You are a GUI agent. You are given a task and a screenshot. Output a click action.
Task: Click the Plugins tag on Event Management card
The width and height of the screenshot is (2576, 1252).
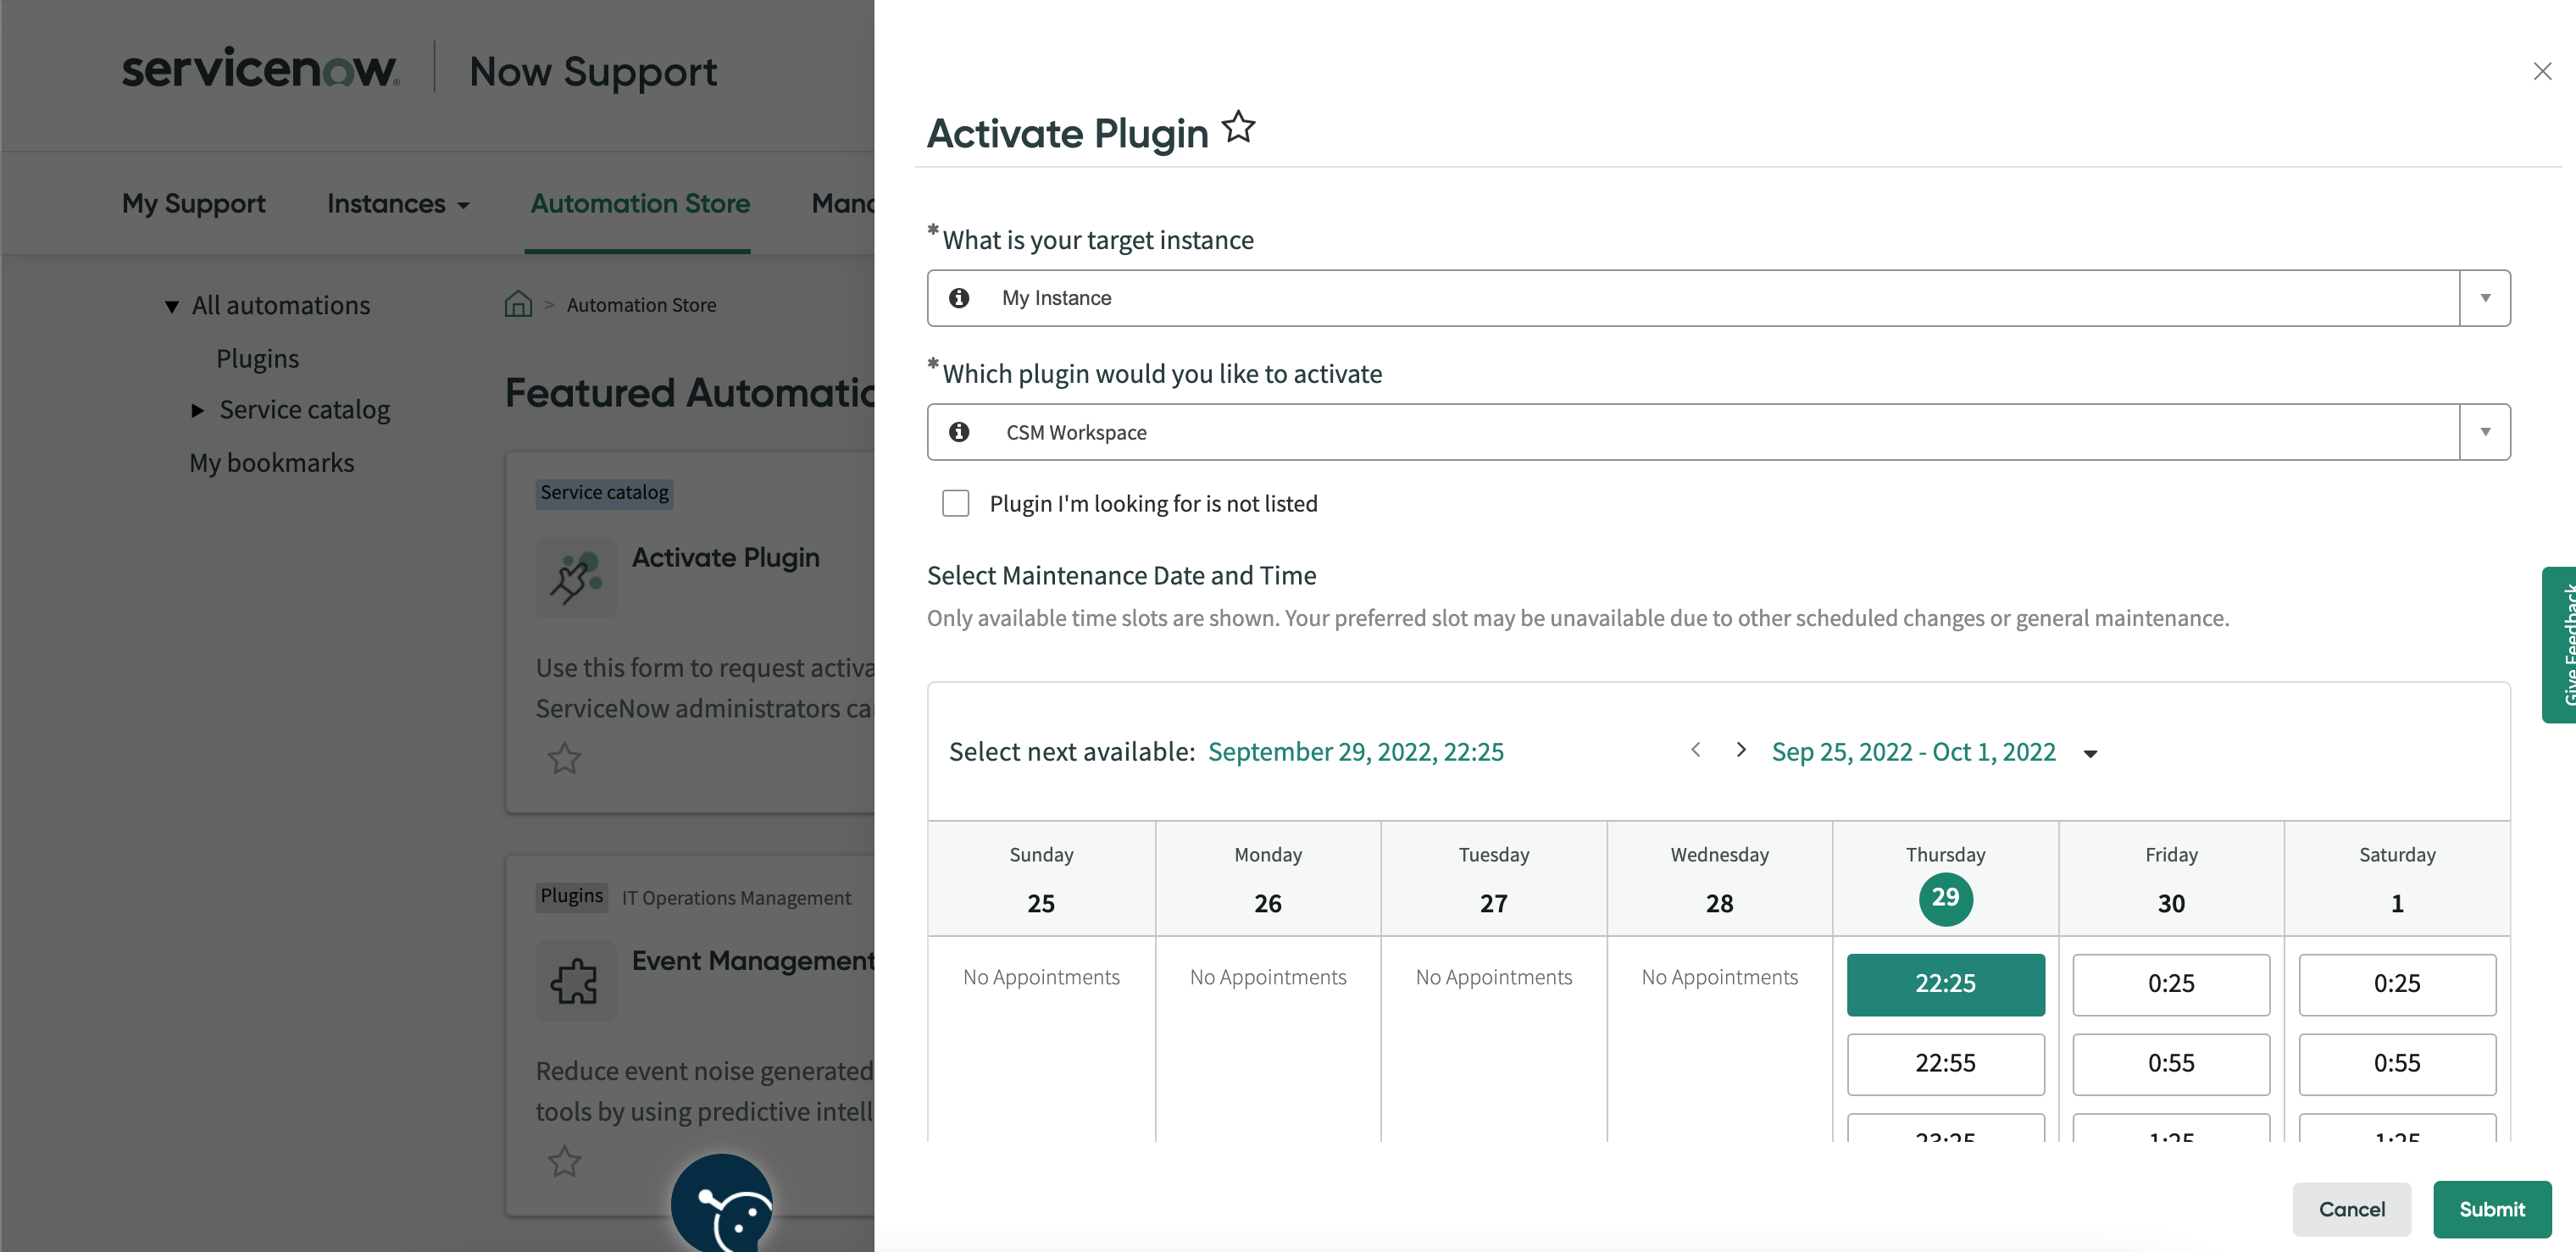pos(571,896)
